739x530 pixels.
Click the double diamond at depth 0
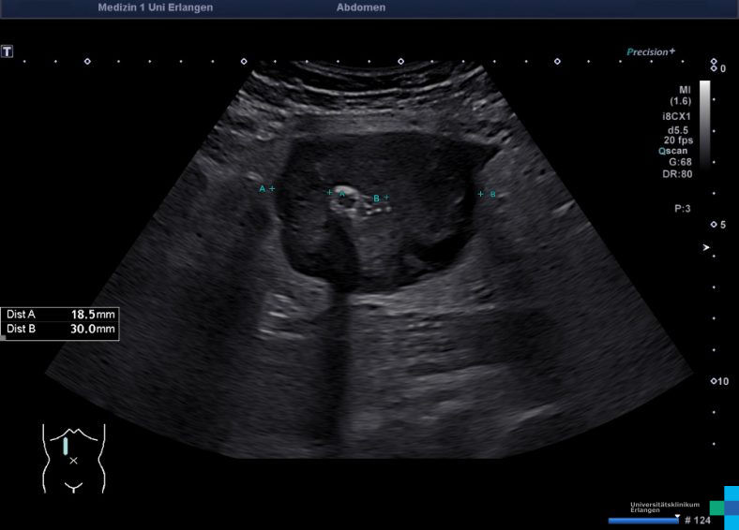(x=714, y=66)
